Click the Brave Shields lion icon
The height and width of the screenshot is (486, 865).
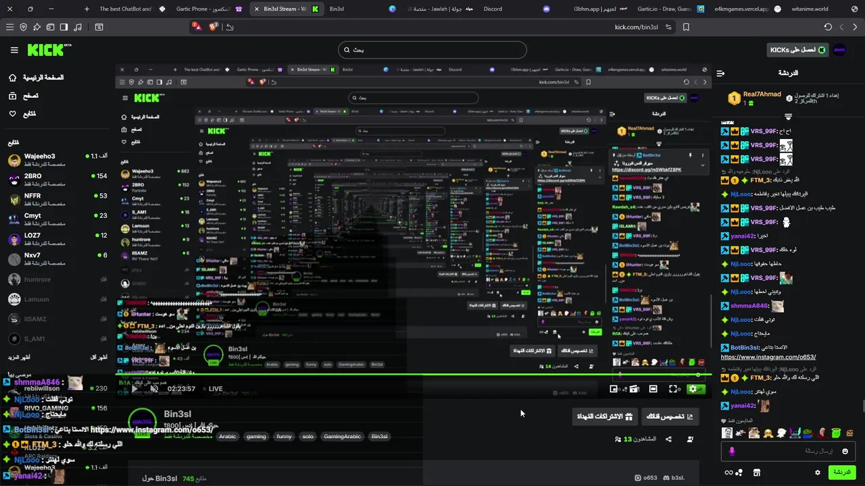[214, 27]
